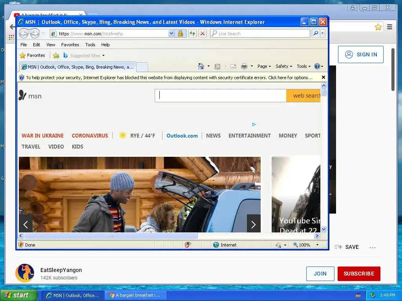Screen dimensions: 402x301
Task: Click the Live Search input box
Action: (x=260, y=33)
